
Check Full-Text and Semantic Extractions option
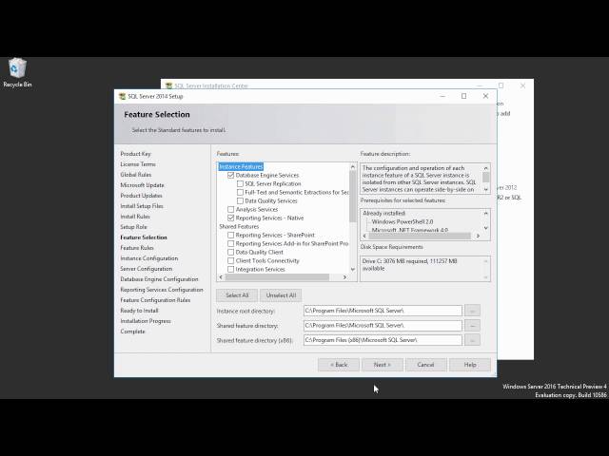(x=240, y=192)
